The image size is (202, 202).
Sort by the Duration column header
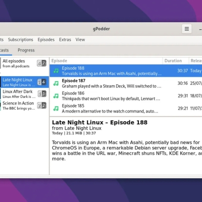point(176,61)
